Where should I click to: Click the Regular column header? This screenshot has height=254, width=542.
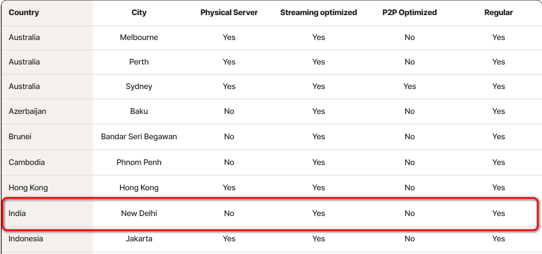point(499,13)
